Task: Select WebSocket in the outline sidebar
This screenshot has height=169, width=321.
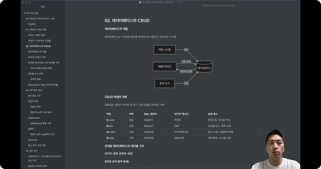Action: 34,118
